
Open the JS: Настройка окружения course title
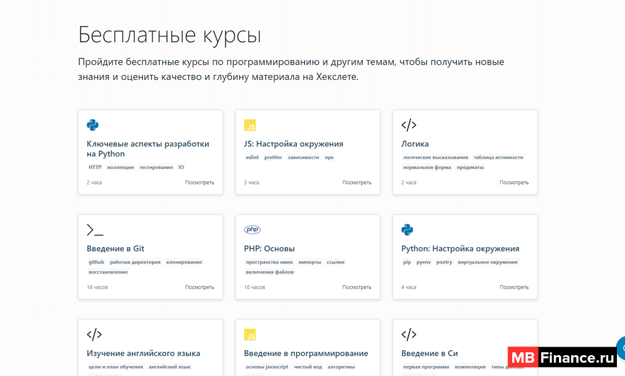[293, 144]
